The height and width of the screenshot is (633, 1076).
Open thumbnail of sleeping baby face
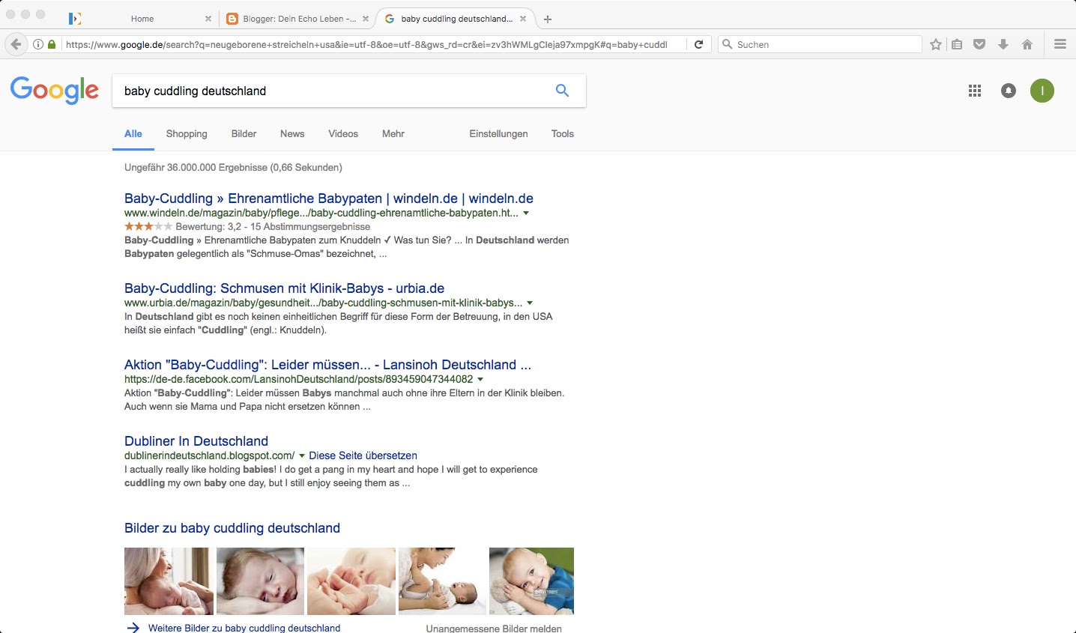click(x=261, y=581)
